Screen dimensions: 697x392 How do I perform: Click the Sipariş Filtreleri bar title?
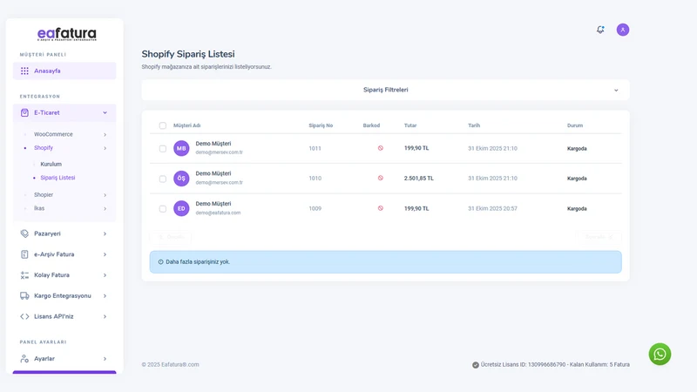click(385, 90)
